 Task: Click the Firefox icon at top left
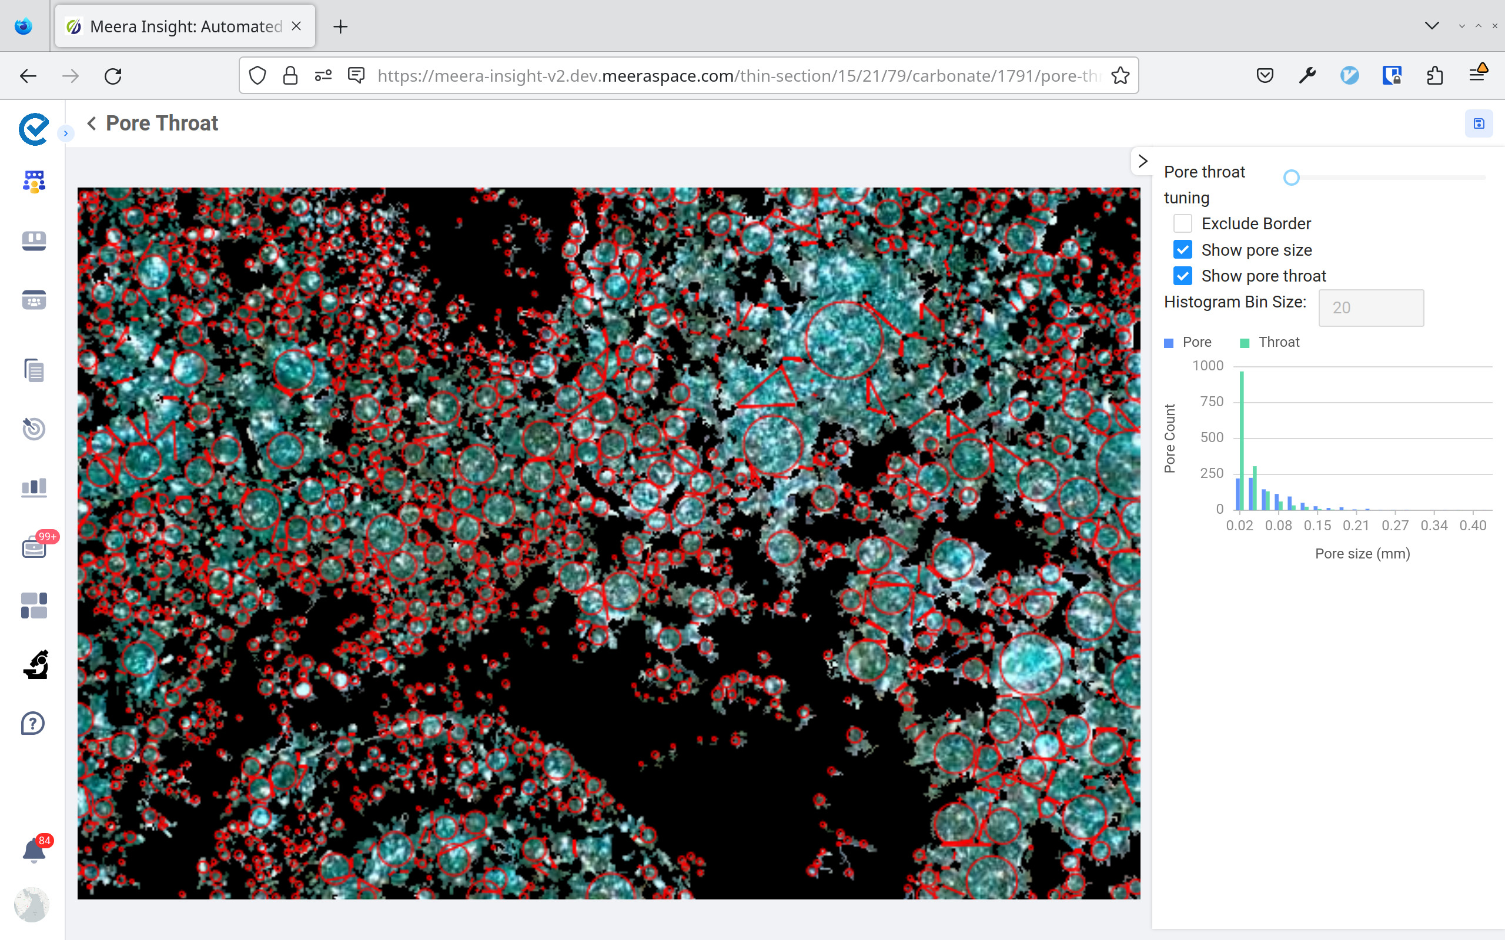pos(24,26)
